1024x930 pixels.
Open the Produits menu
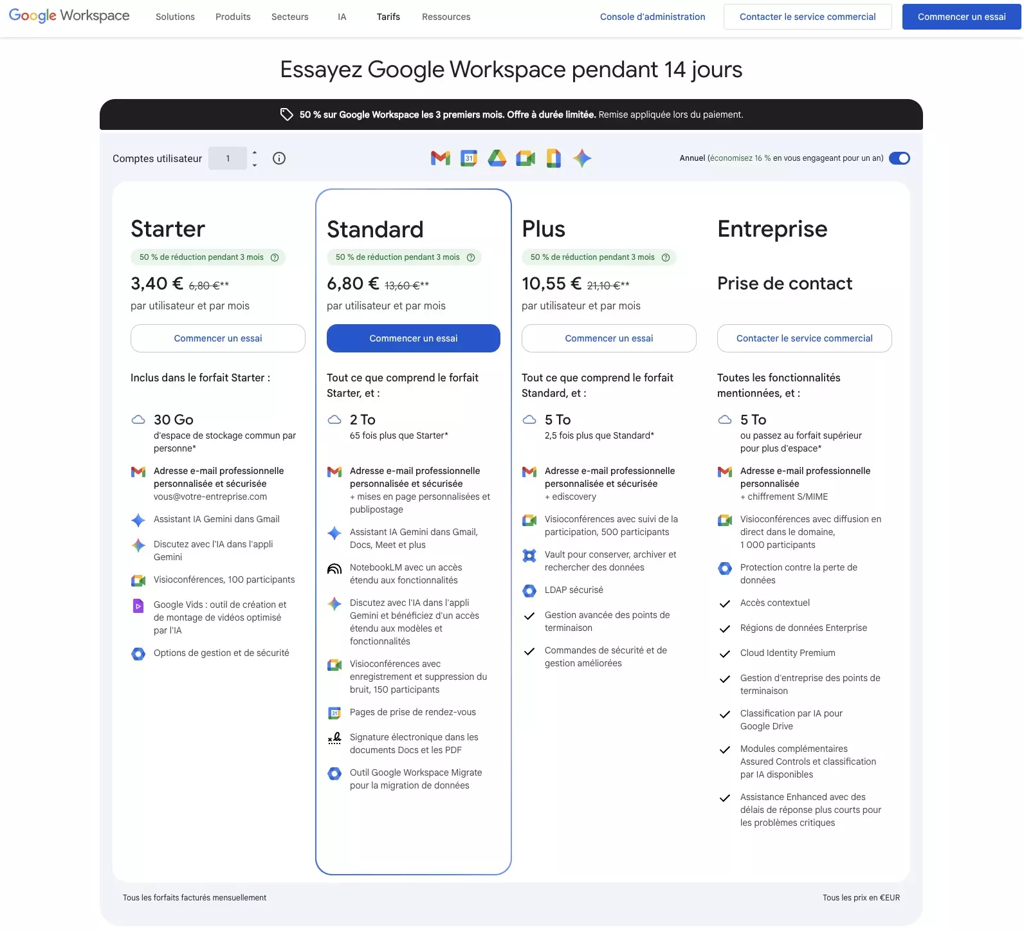(233, 17)
